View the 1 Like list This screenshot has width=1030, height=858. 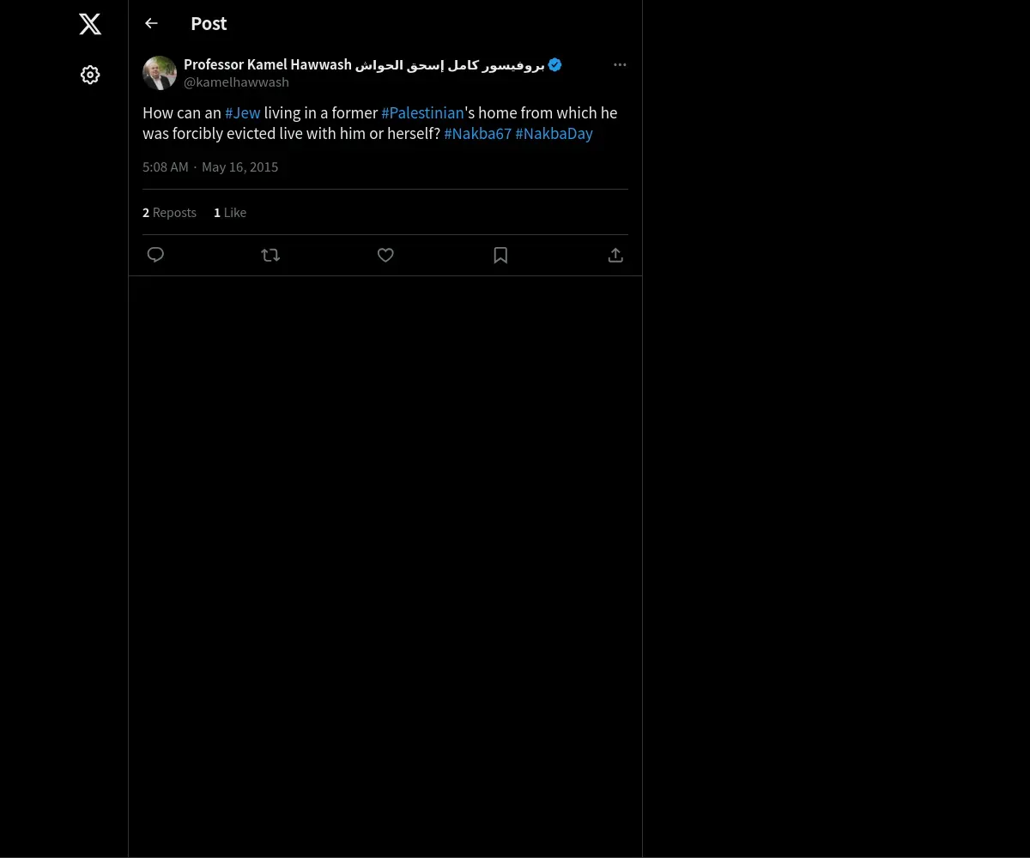point(229,213)
